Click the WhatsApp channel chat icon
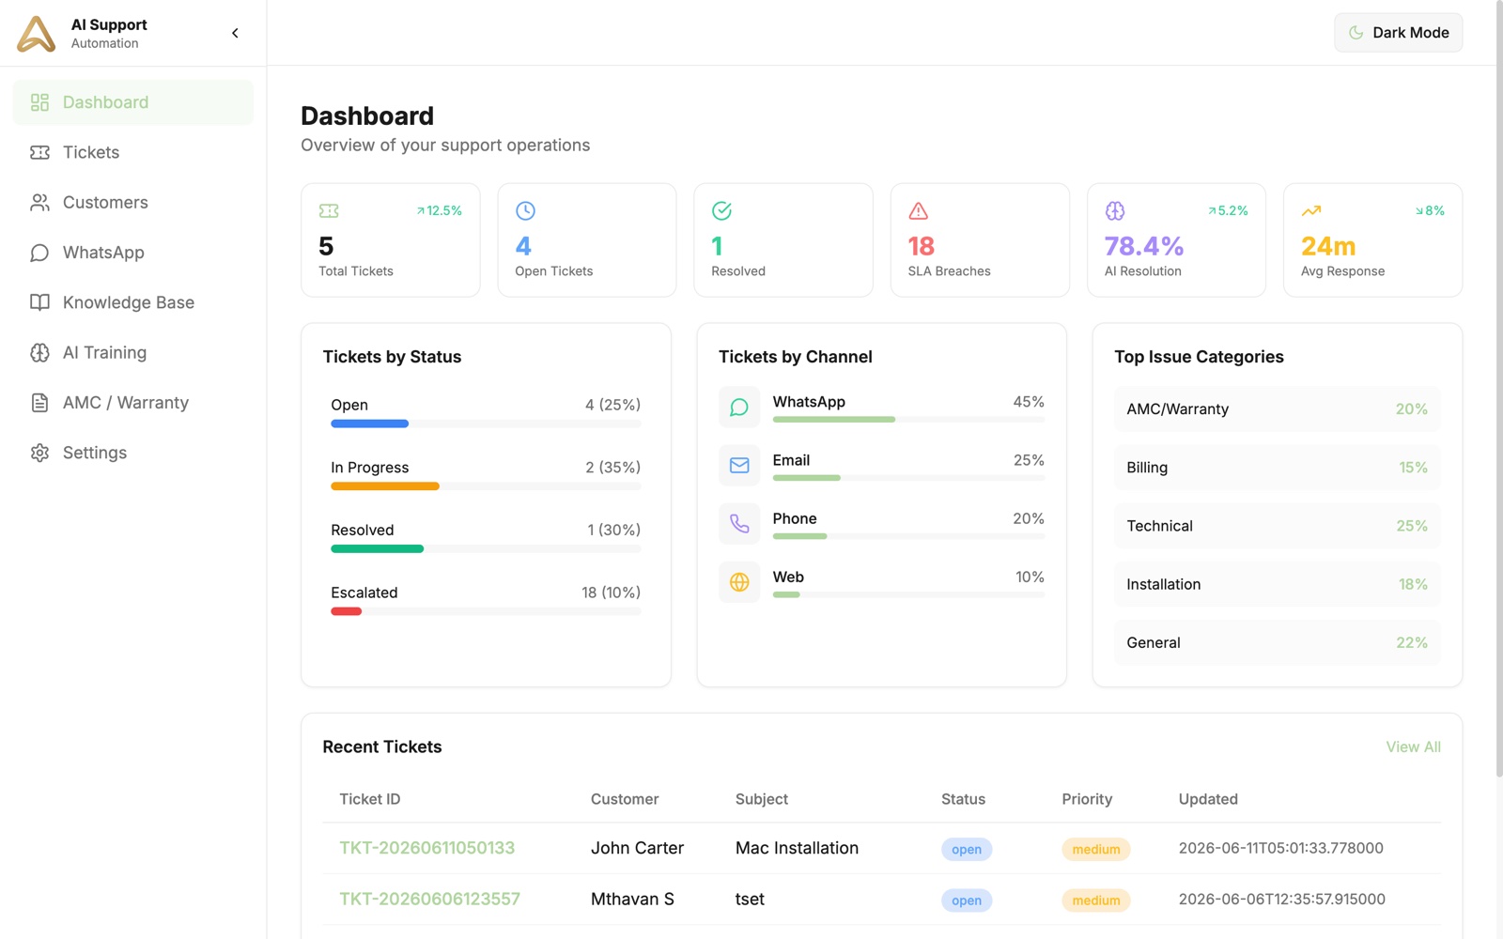Viewport: 1503px width, 939px height. click(x=739, y=407)
